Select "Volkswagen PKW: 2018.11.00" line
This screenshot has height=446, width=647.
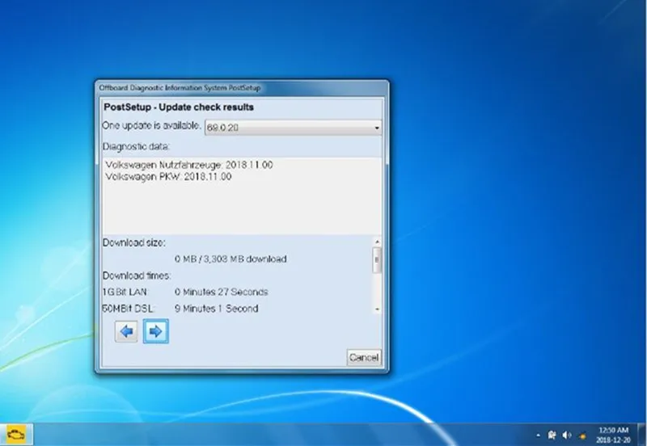click(168, 177)
